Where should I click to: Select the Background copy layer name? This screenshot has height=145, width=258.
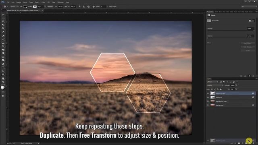pos(221,101)
